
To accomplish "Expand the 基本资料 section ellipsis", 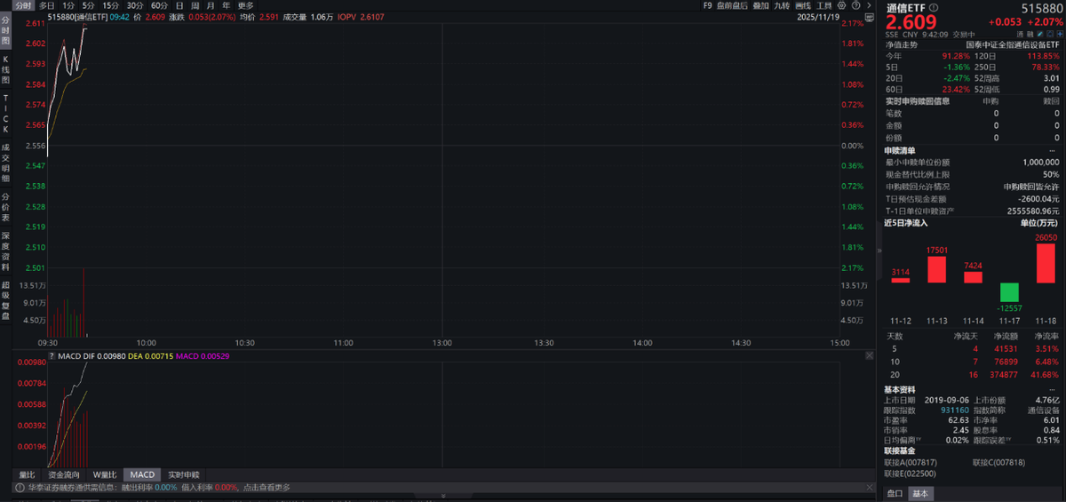I will point(1054,389).
